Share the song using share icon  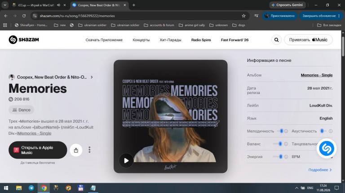coord(76,150)
